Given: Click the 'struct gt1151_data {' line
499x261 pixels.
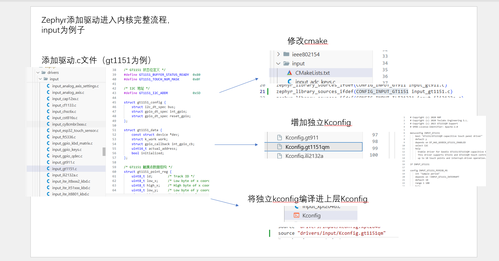Looking at the screenshot, I should (x=143, y=130).
